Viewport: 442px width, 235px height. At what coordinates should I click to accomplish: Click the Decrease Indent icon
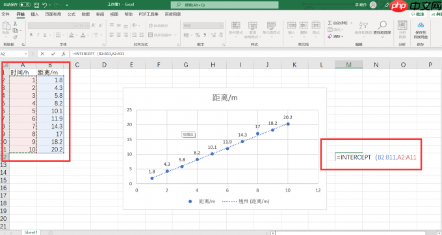click(135, 35)
